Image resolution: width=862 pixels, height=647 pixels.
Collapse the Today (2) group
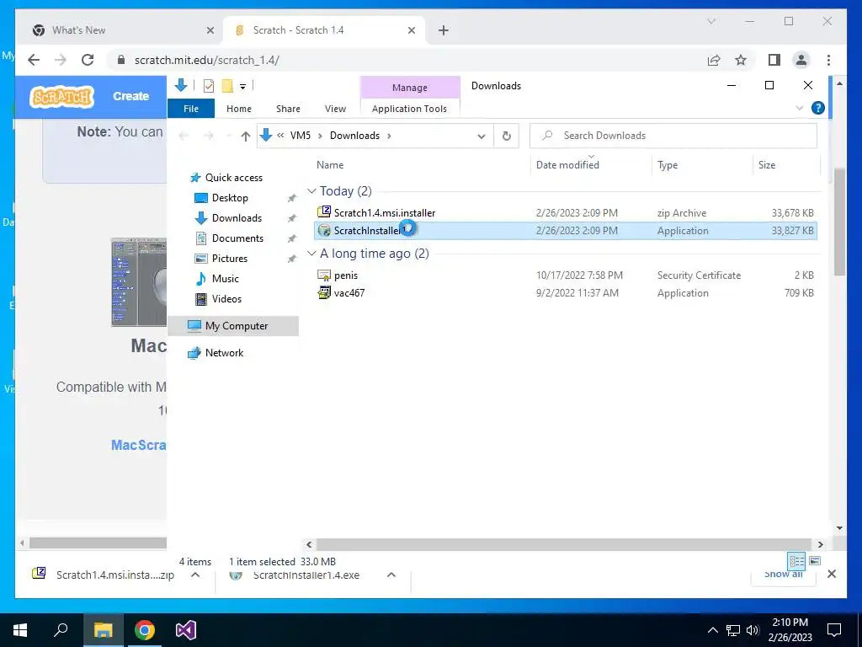click(311, 191)
